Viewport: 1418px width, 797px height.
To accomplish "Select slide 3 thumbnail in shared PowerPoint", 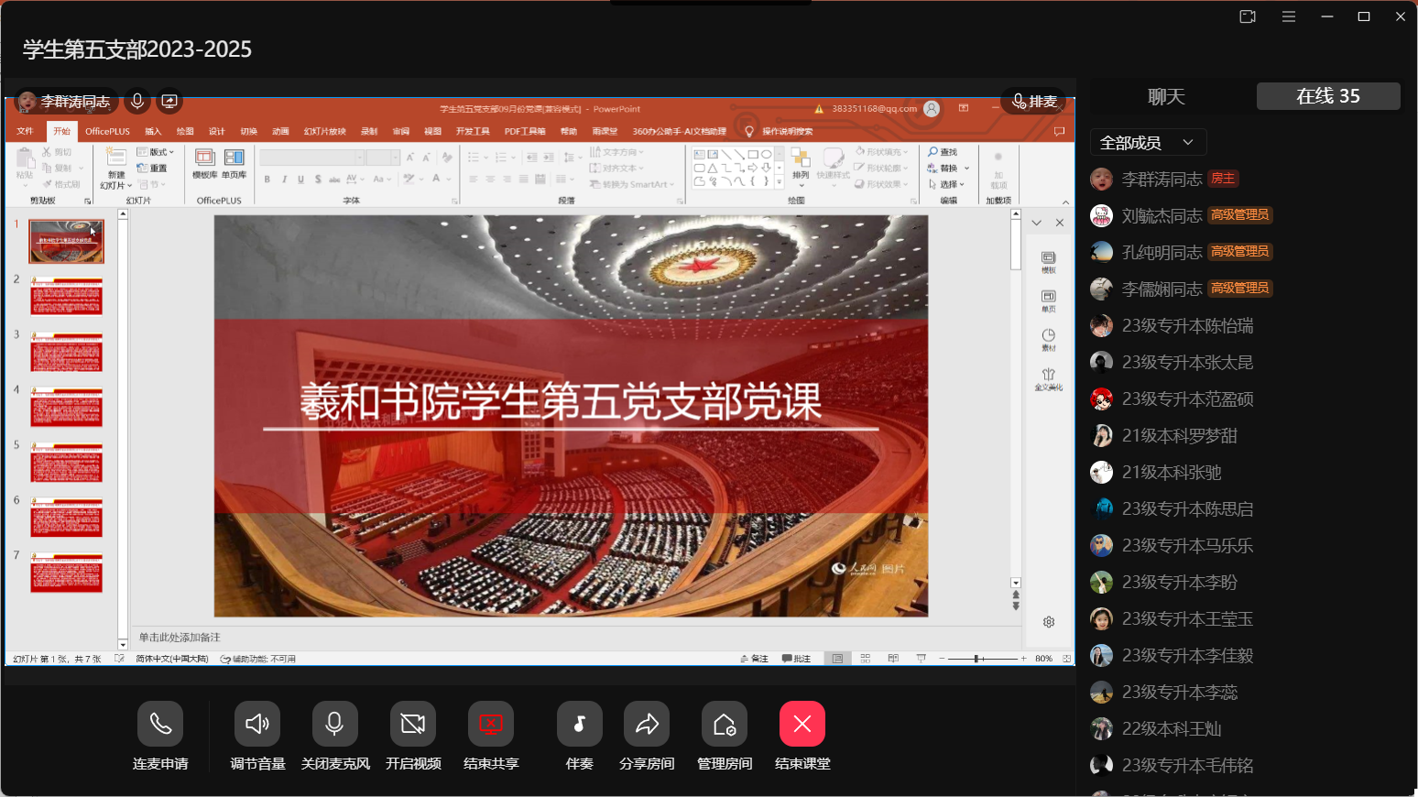I will coord(67,352).
